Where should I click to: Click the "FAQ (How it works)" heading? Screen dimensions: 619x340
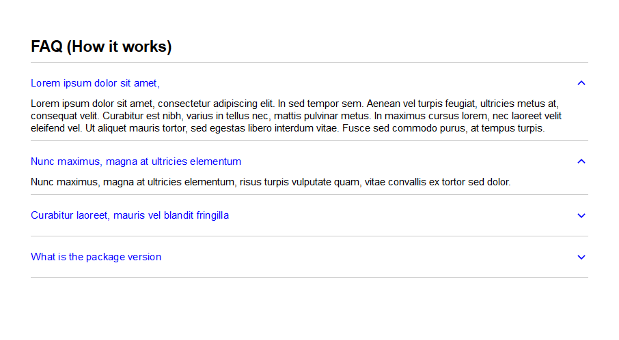click(101, 46)
